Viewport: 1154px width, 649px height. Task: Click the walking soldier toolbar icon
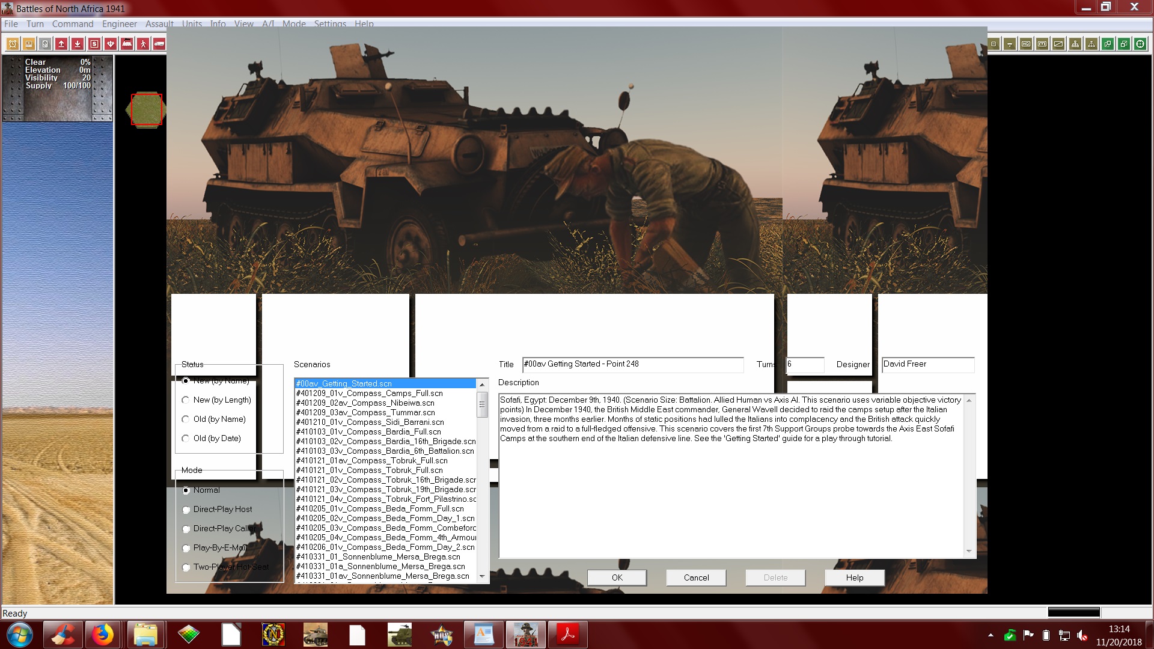click(143, 44)
